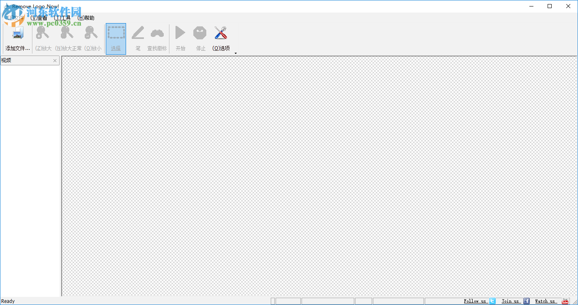Click the Stop (停止) octagon icon

pos(200,33)
